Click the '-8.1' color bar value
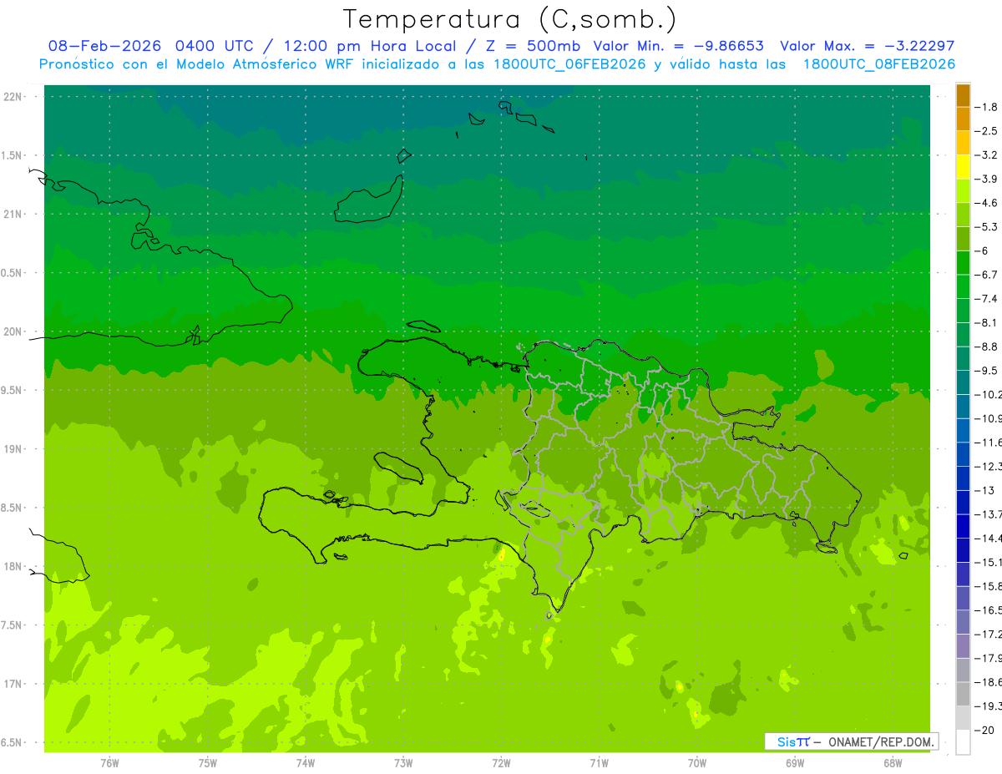The image size is (1002, 774). (987, 322)
